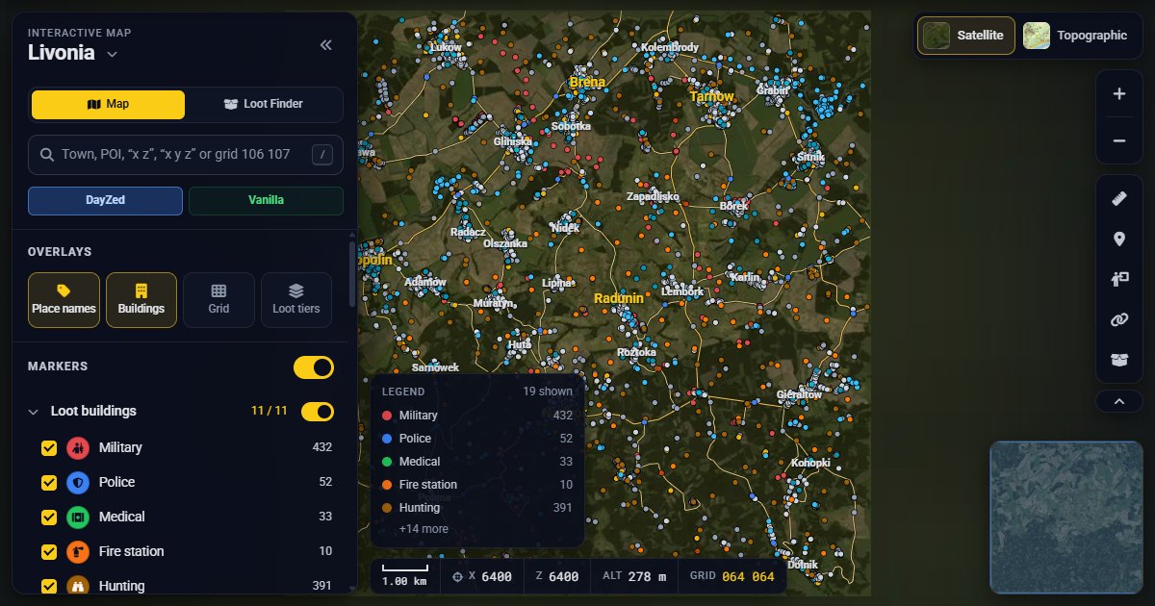This screenshot has height=606, width=1155.
Task: Switch basemap to Satellite
Action: tap(965, 36)
